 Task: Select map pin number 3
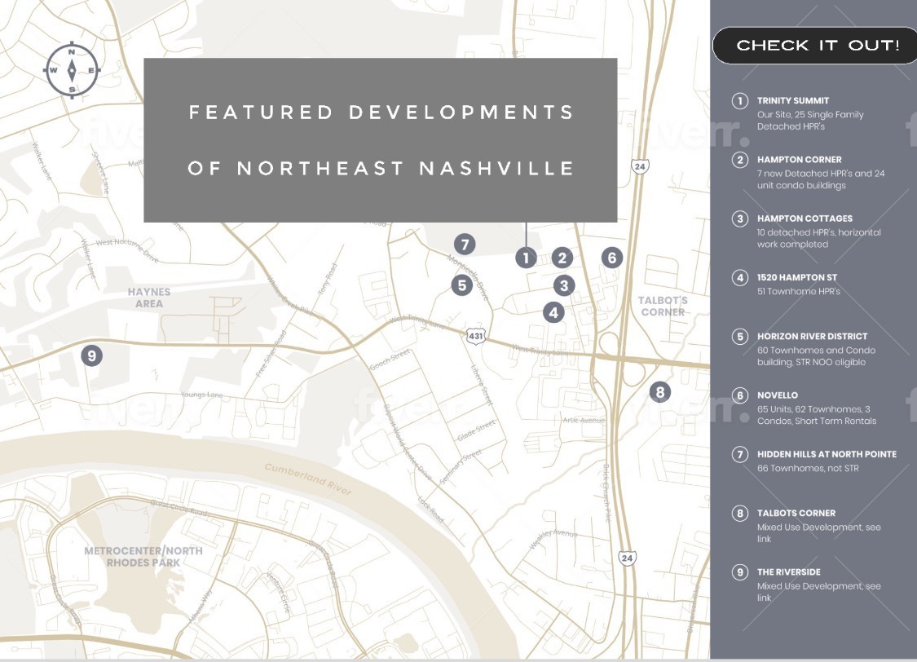click(563, 285)
